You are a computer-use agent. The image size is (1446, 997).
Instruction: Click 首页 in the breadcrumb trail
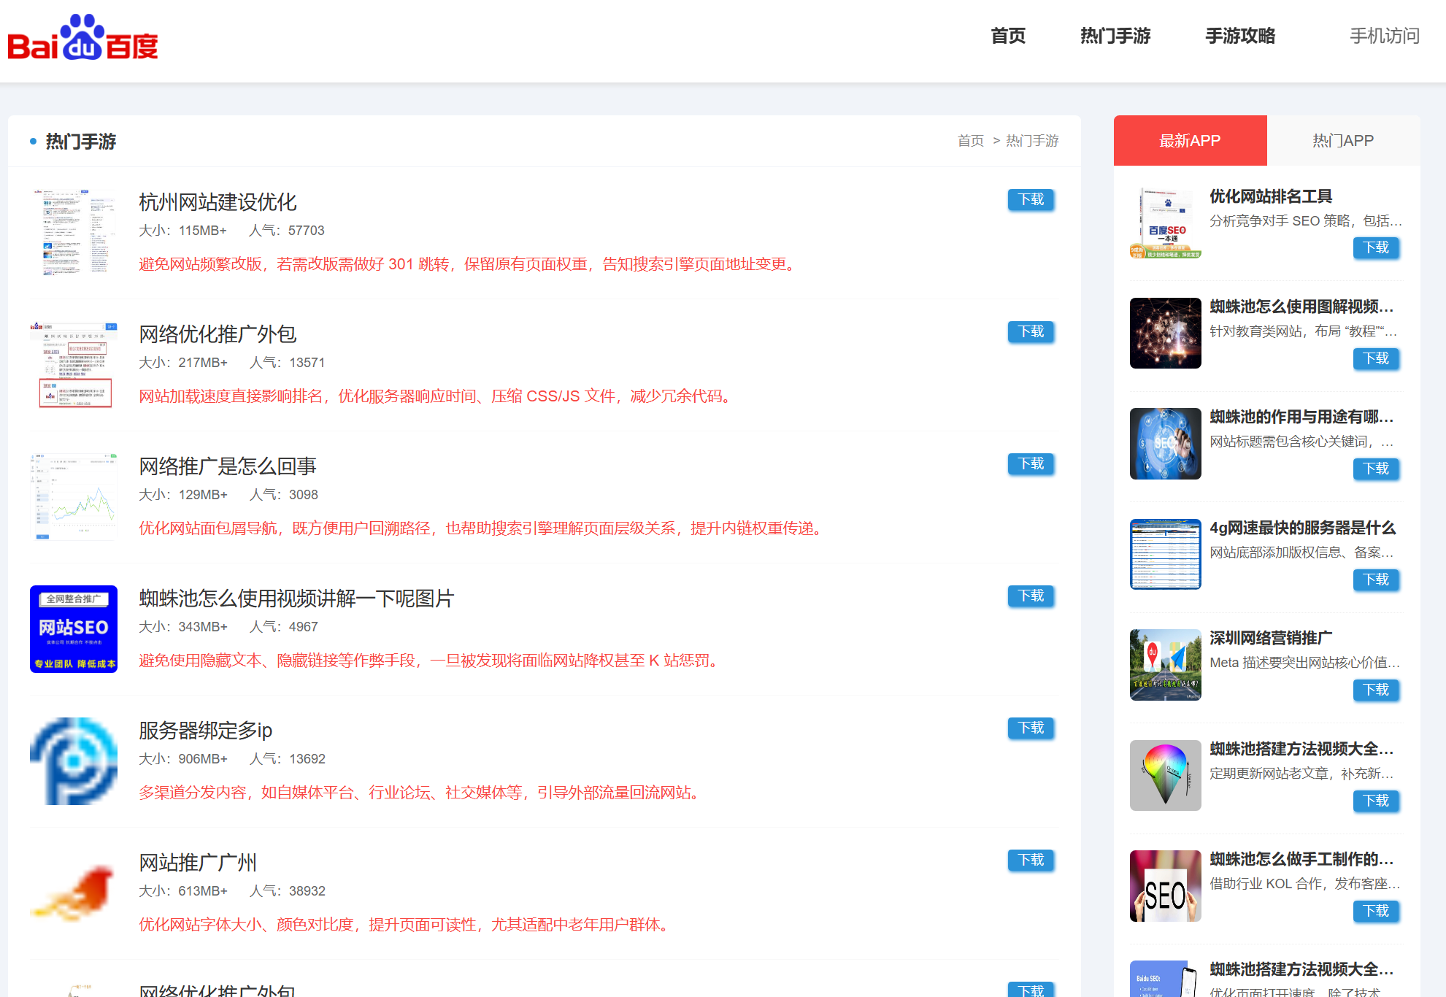click(x=971, y=141)
